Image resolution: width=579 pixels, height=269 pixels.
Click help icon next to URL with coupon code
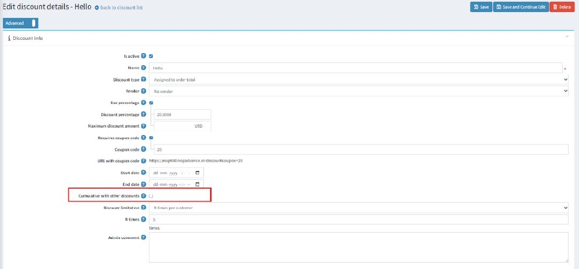tap(144, 161)
